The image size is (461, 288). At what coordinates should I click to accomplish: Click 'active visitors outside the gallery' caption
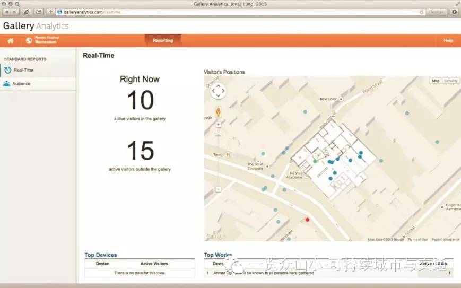(x=140, y=169)
